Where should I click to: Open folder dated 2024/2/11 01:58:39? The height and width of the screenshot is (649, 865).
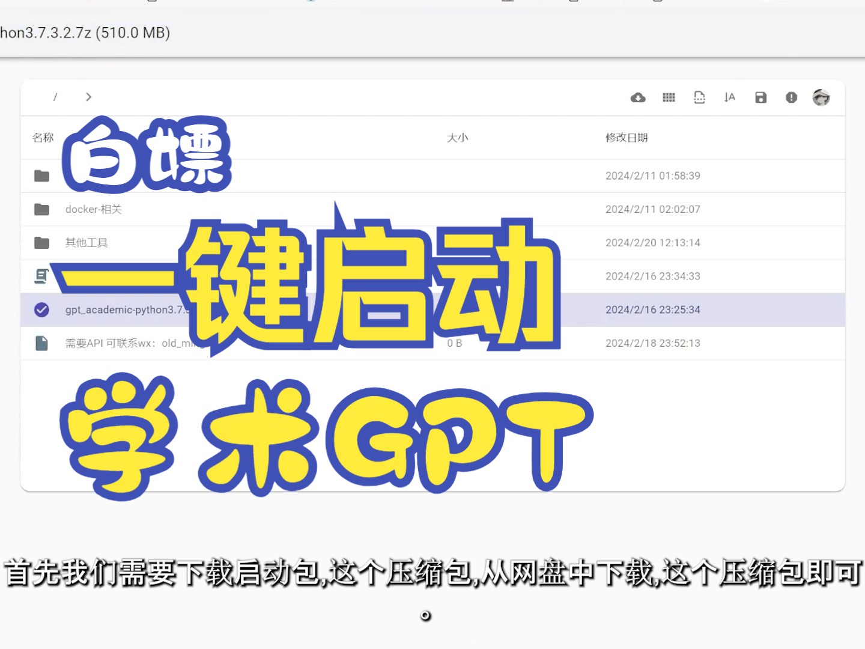[x=432, y=175]
